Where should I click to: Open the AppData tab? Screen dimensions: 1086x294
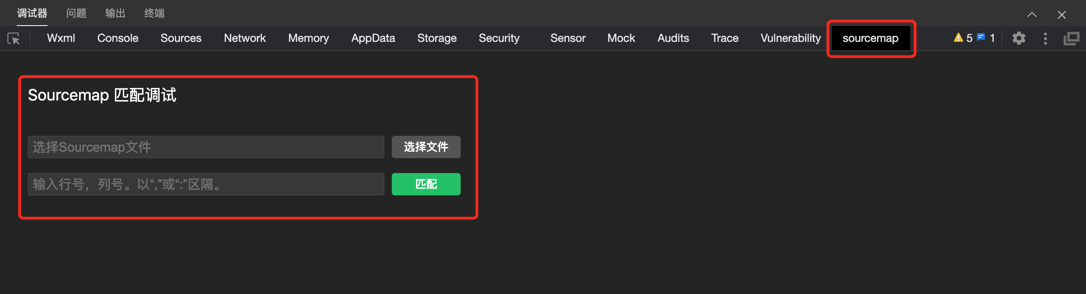point(373,38)
